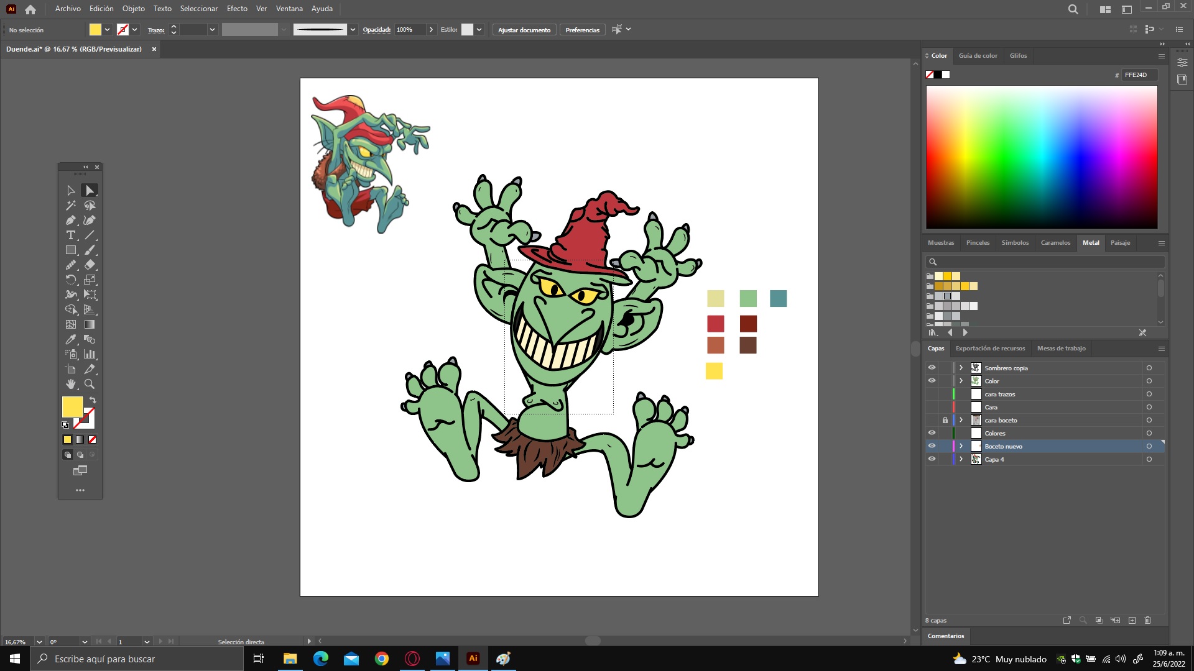Select the Free Transform tool
Screen dimensions: 1194x671
pyautogui.click(x=90, y=294)
